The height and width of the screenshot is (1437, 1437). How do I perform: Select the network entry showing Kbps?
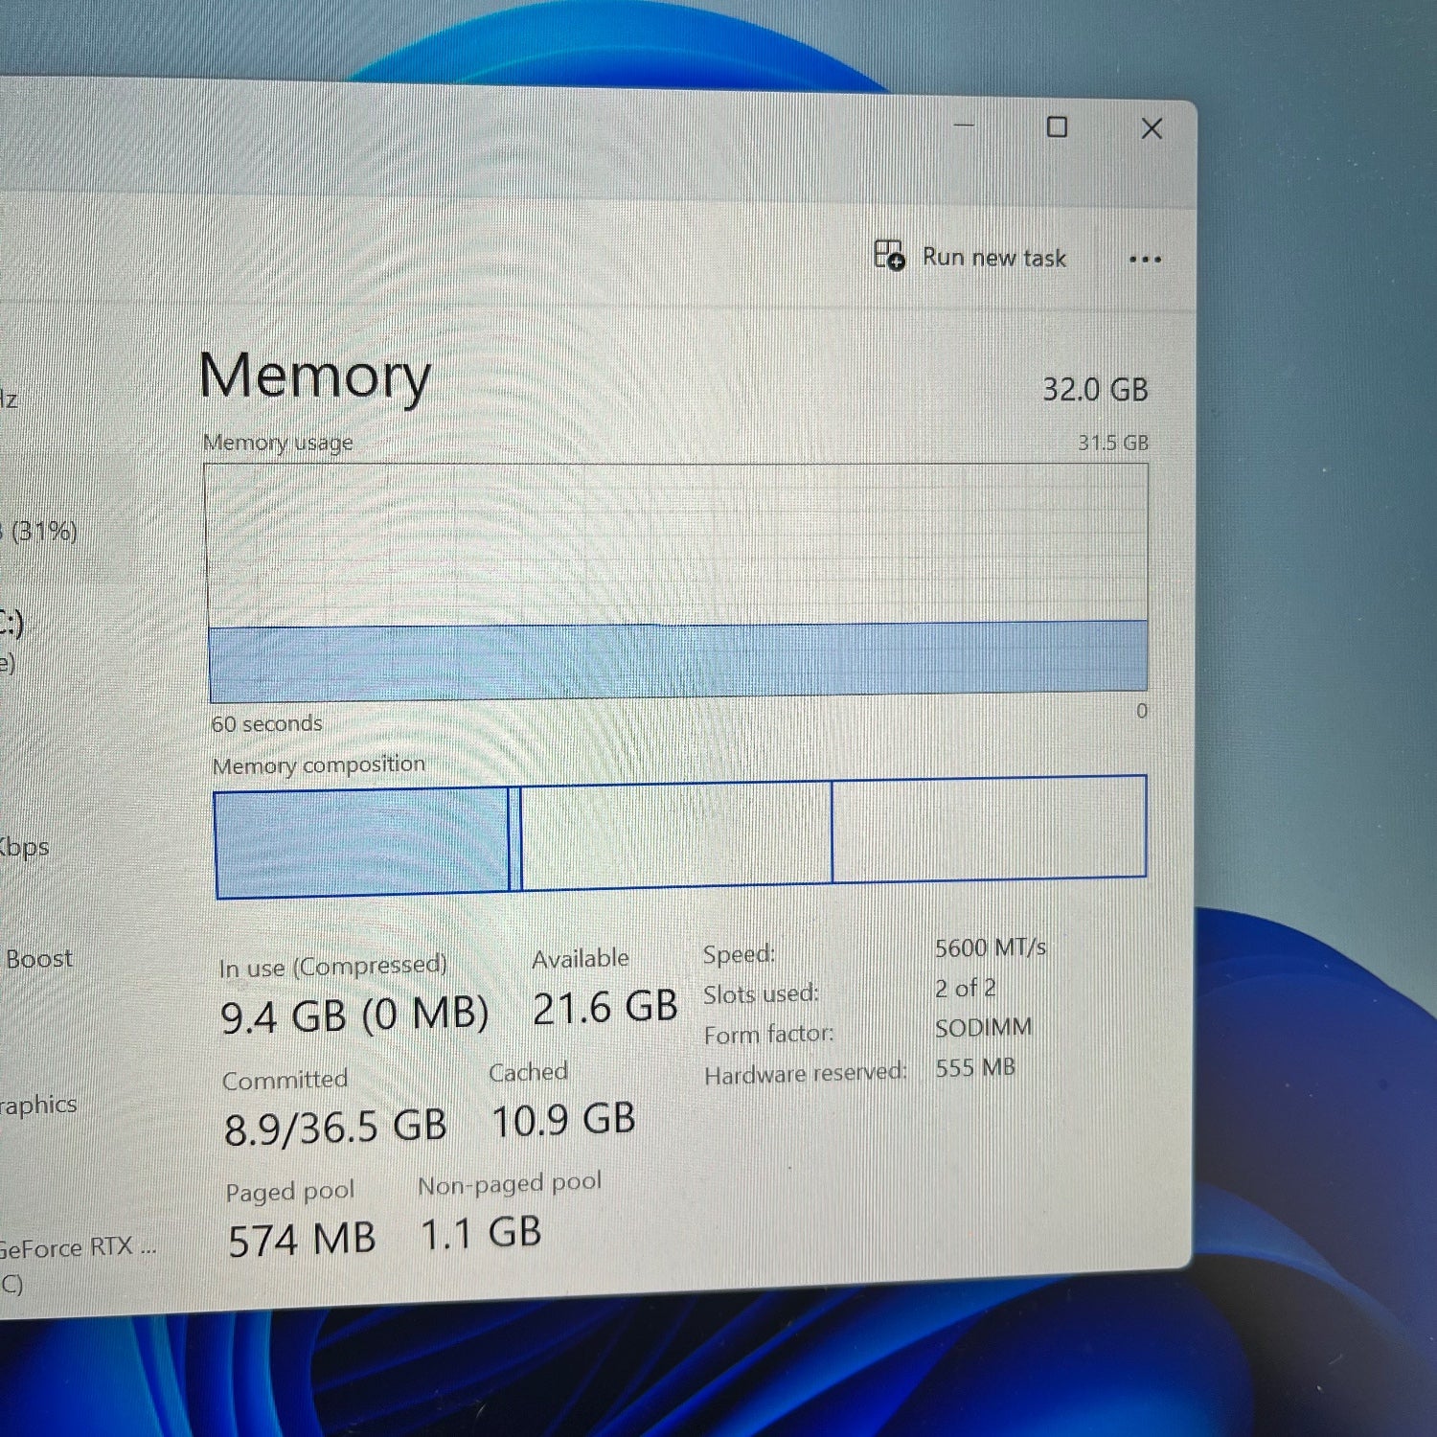tap(24, 848)
